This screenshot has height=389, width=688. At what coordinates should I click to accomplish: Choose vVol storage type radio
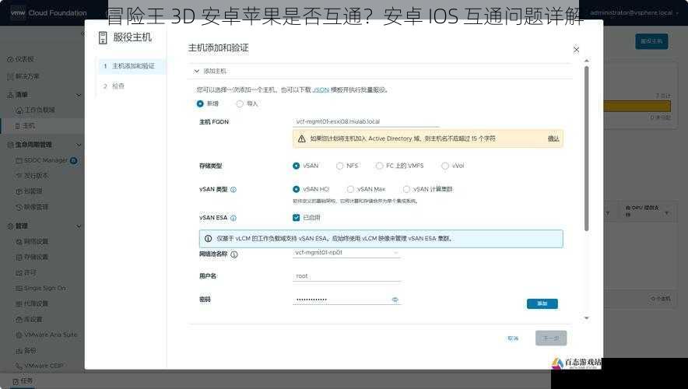click(445, 166)
